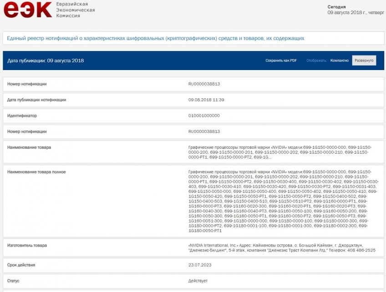Click the Отображать label

pyautogui.click(x=316, y=60)
